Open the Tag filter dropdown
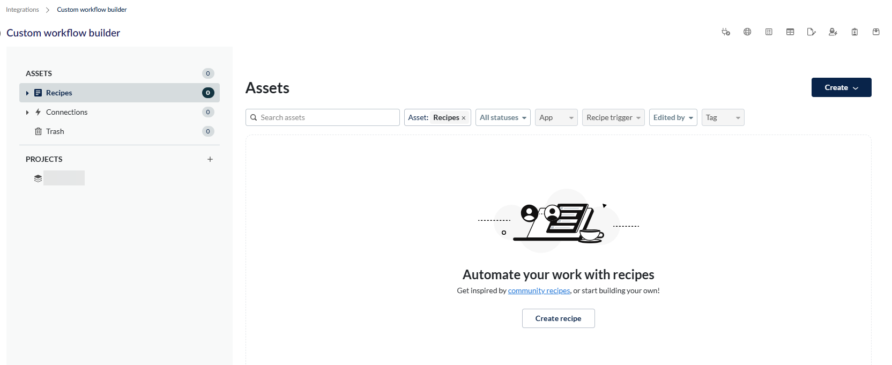This screenshot has height=365, width=892. tap(723, 117)
